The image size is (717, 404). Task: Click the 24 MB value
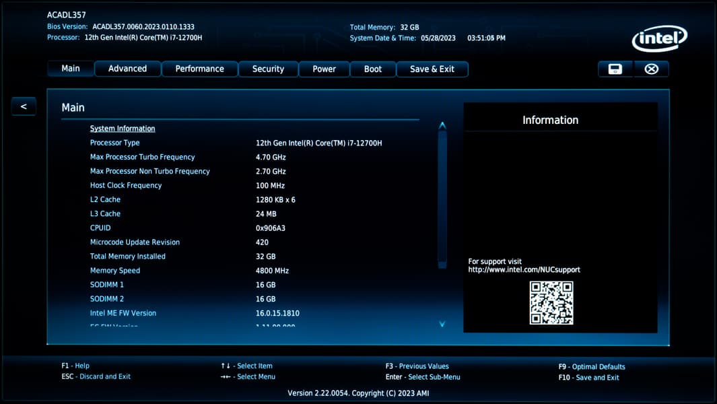tap(266, 214)
